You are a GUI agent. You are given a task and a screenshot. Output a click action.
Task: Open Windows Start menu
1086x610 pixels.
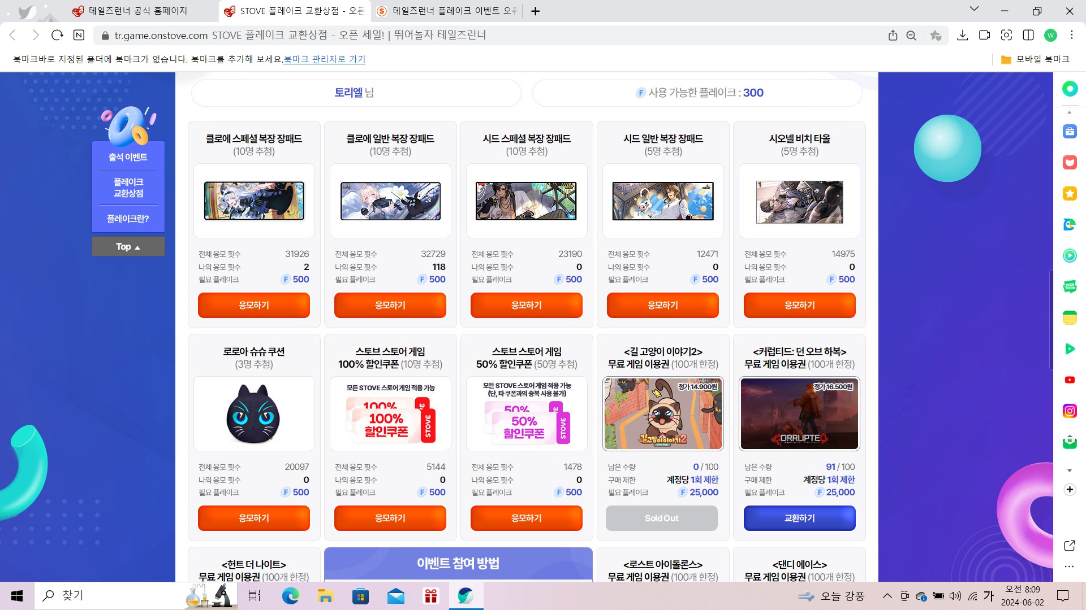17,596
